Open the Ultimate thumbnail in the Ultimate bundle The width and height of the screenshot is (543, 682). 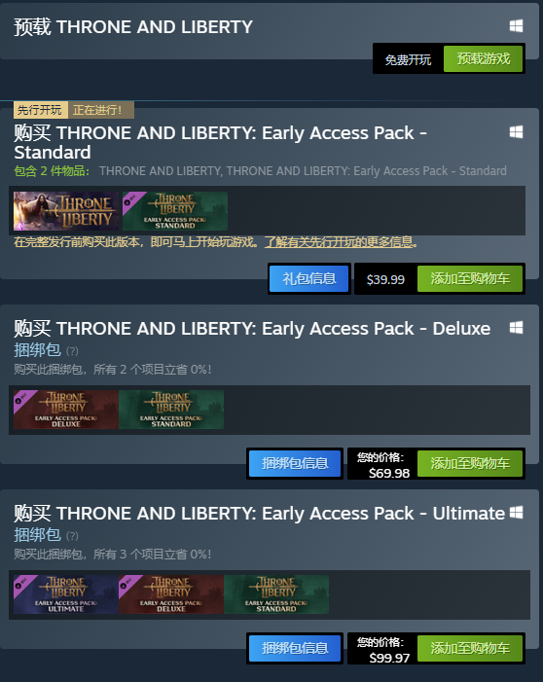(x=66, y=594)
